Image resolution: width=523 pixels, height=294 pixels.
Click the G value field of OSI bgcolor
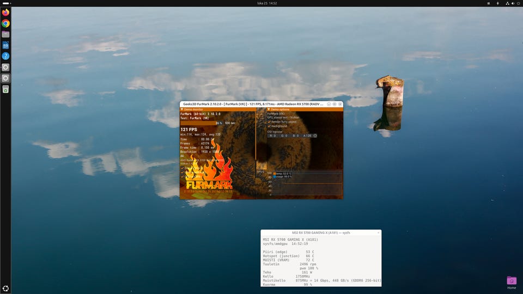click(x=284, y=136)
